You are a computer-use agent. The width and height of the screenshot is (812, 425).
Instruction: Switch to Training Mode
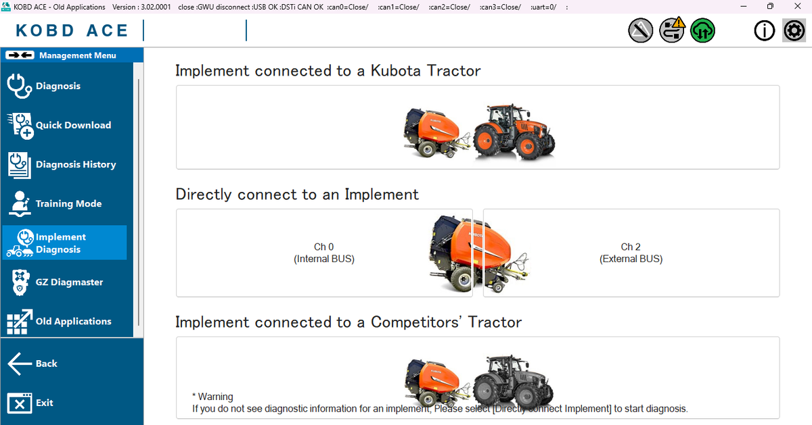click(x=64, y=203)
